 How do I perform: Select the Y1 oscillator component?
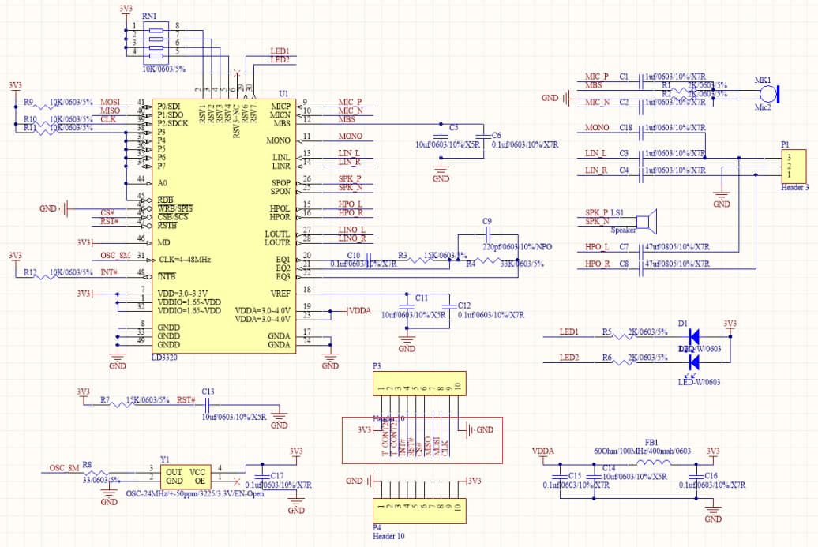tap(186, 476)
